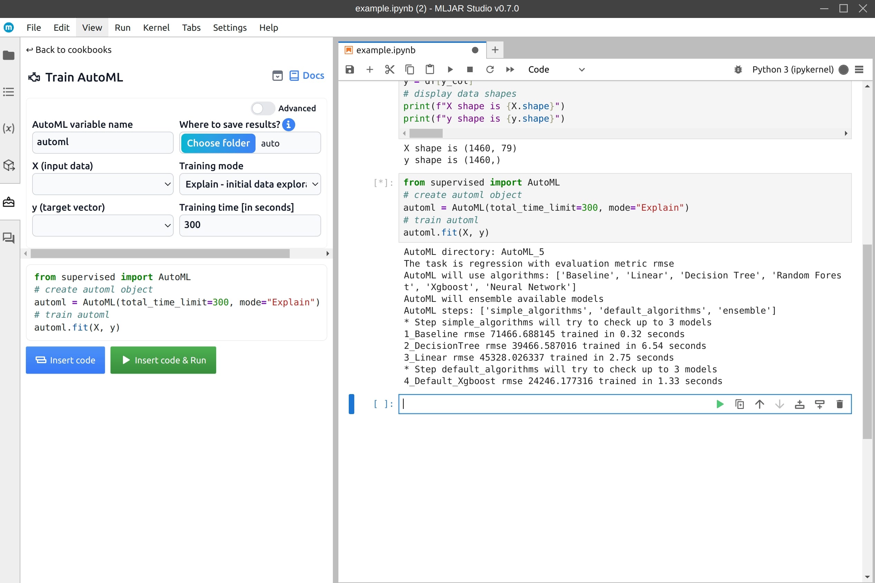Click the run cell icon
875x583 pixels.
(720, 403)
